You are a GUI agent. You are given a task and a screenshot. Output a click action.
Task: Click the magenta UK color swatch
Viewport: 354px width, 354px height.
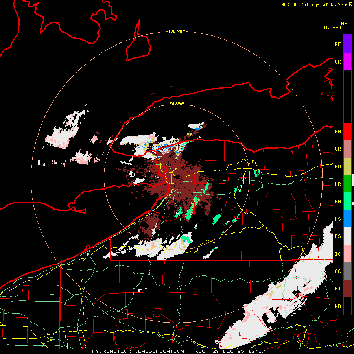pos(347,62)
